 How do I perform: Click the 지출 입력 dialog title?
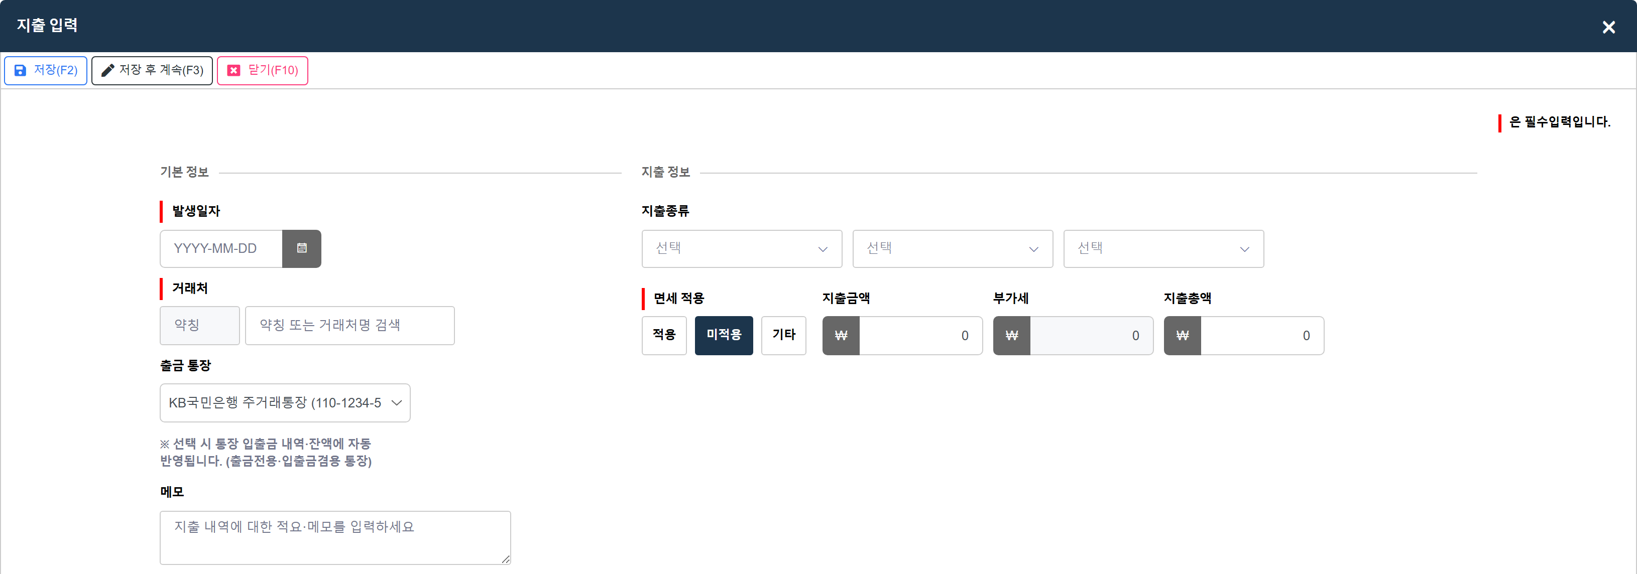click(x=47, y=26)
